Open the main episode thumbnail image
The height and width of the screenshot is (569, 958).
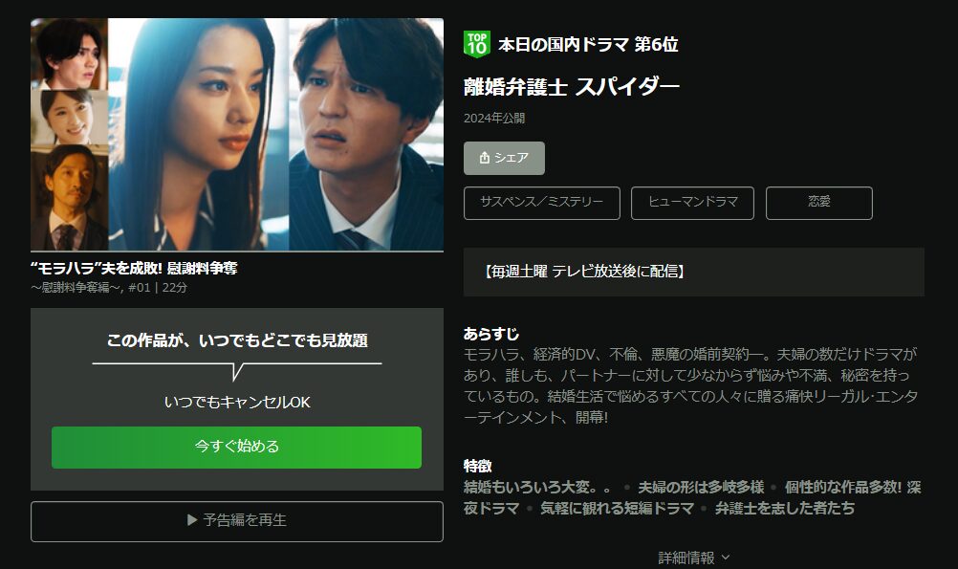coord(276,134)
